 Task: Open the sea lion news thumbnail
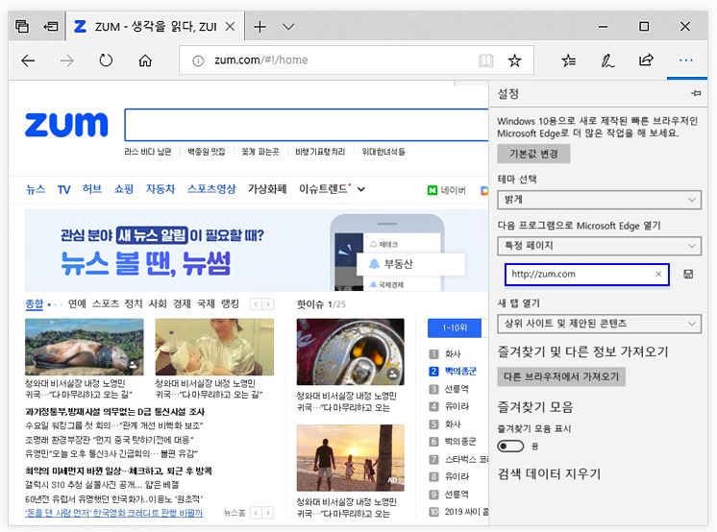tap(85, 347)
